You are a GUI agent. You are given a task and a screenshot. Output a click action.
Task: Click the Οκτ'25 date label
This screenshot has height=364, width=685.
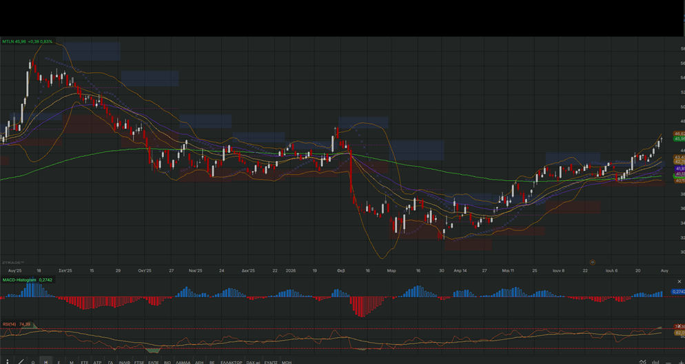pyautogui.click(x=145, y=270)
